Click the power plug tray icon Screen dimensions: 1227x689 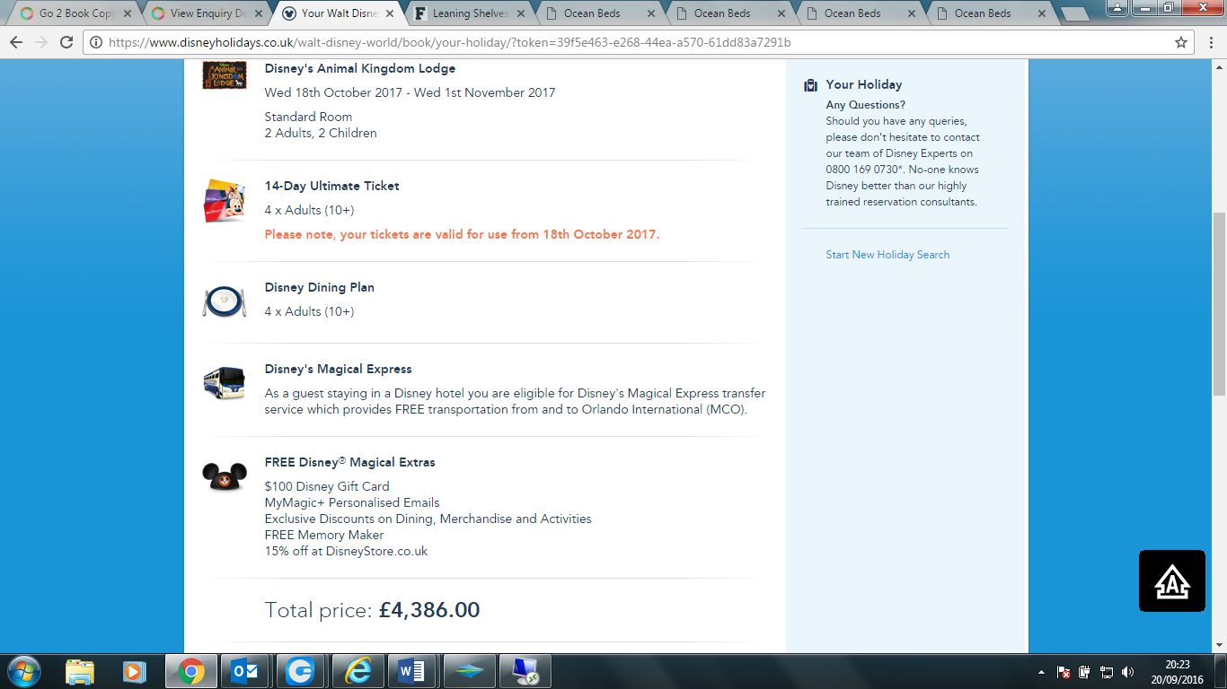[x=1085, y=671]
